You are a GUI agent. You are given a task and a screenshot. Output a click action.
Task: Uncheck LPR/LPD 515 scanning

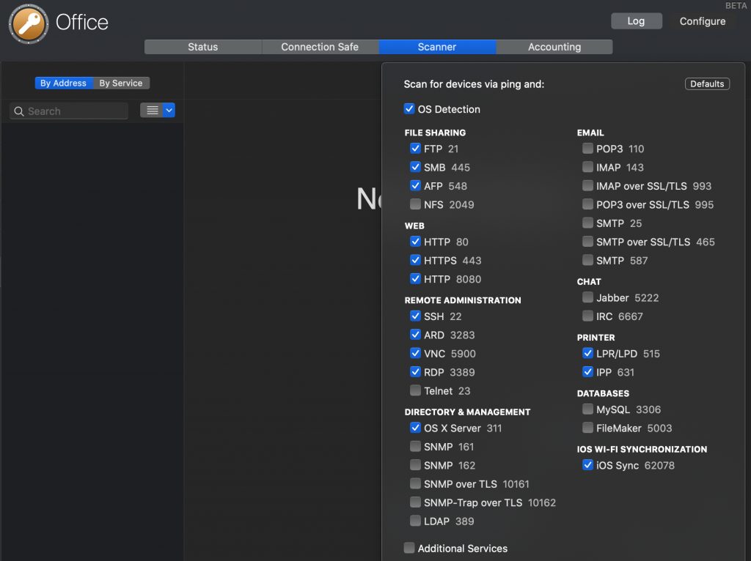click(587, 354)
